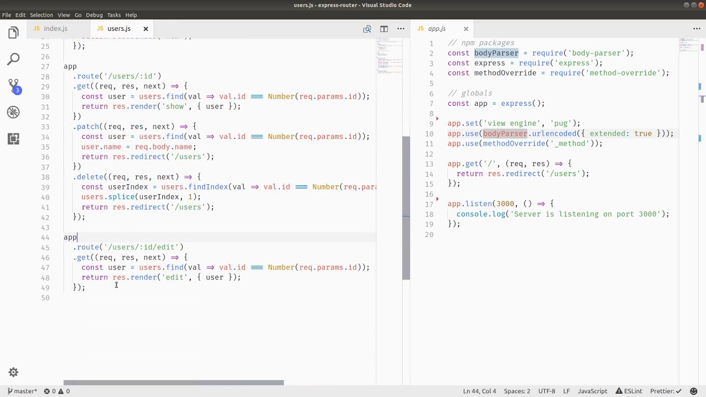Open the Explorer view in the activity bar

[13, 33]
